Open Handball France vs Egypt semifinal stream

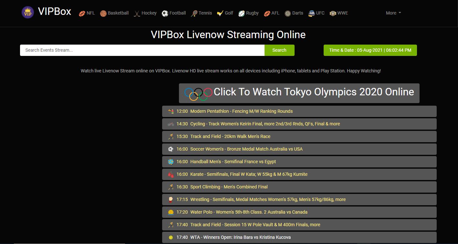(x=299, y=162)
